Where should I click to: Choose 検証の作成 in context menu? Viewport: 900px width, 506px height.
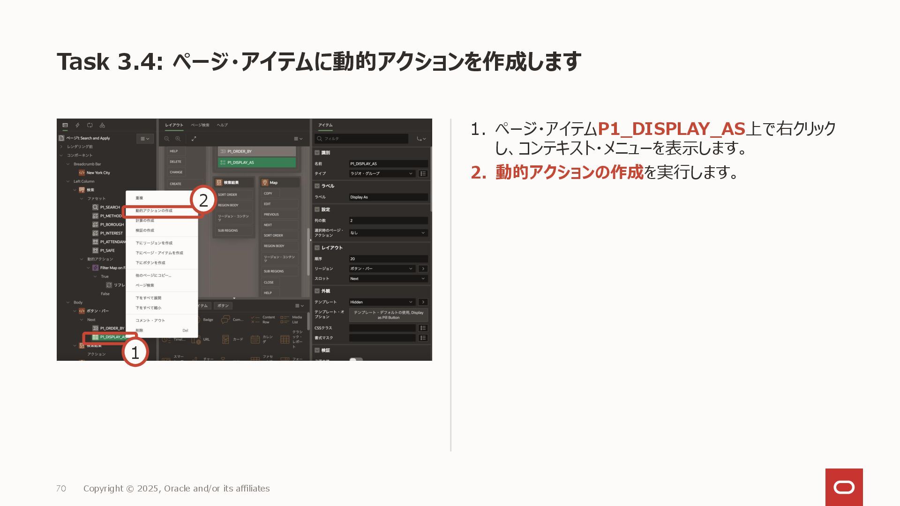(x=162, y=231)
